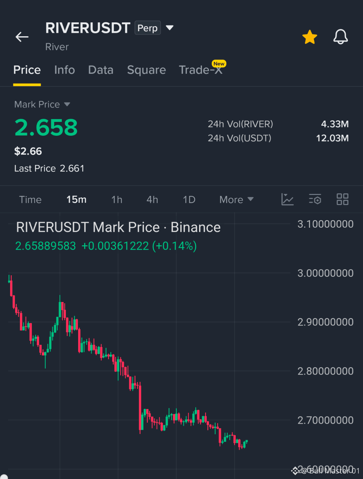This screenshot has width=363, height=479.
Task: Open the Mark Price dropdown
Action: tap(42, 104)
